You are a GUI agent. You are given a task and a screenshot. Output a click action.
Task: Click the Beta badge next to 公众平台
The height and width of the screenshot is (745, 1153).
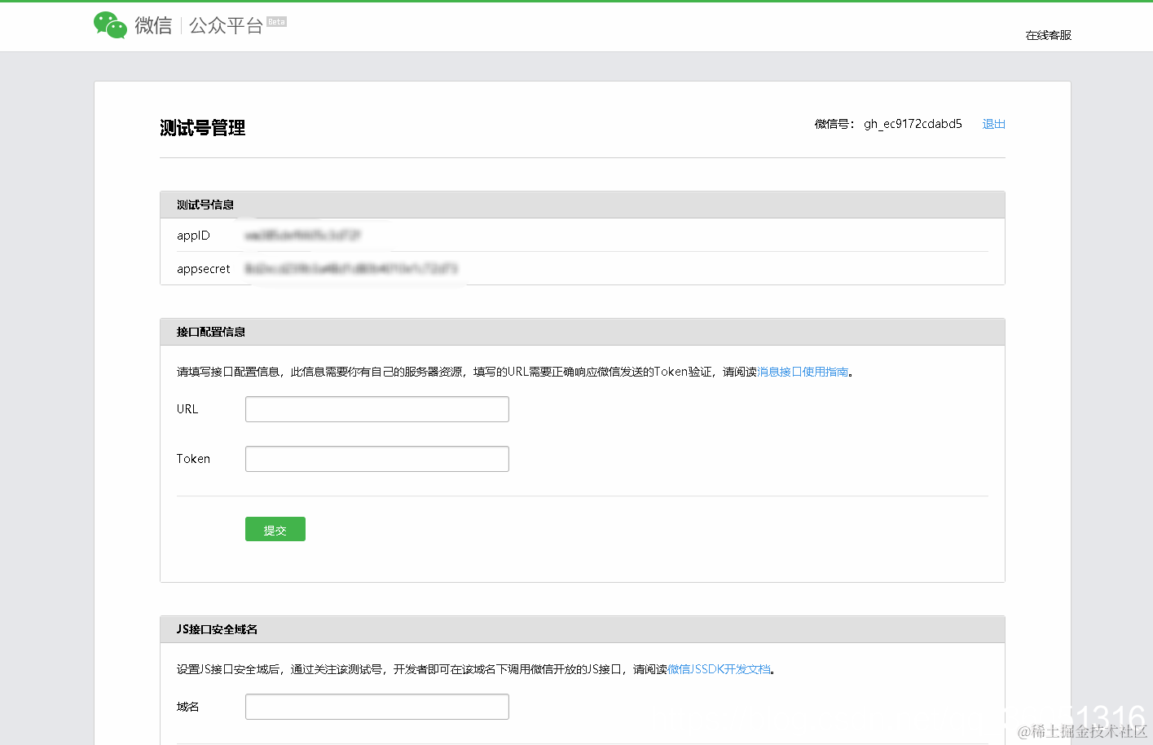tap(275, 21)
